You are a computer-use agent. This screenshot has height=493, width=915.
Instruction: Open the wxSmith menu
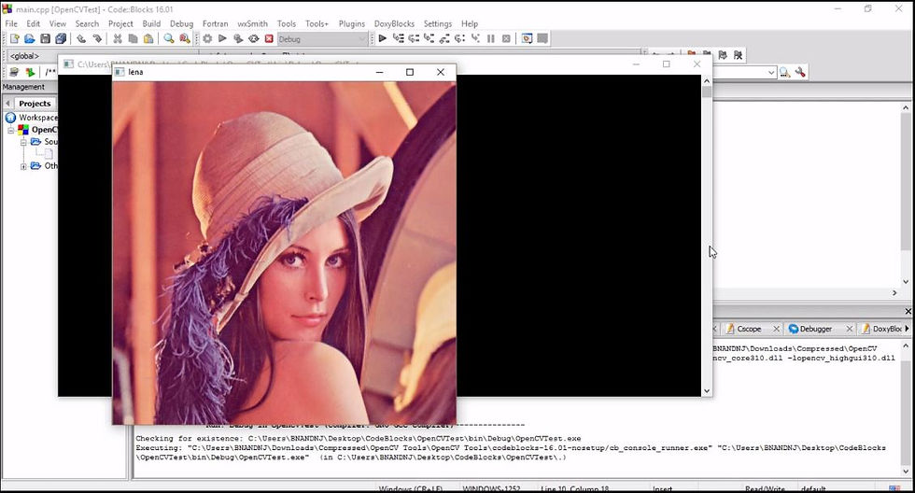tap(252, 24)
